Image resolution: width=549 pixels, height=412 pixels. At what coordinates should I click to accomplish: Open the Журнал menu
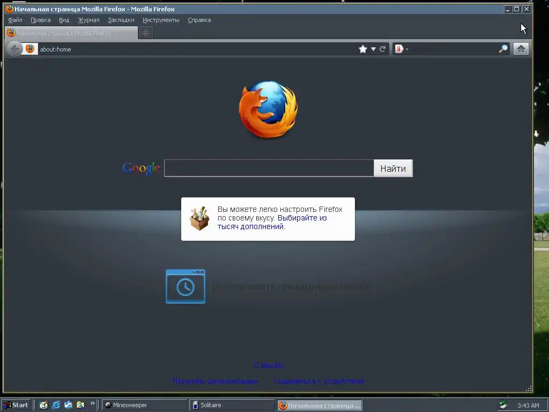88,20
